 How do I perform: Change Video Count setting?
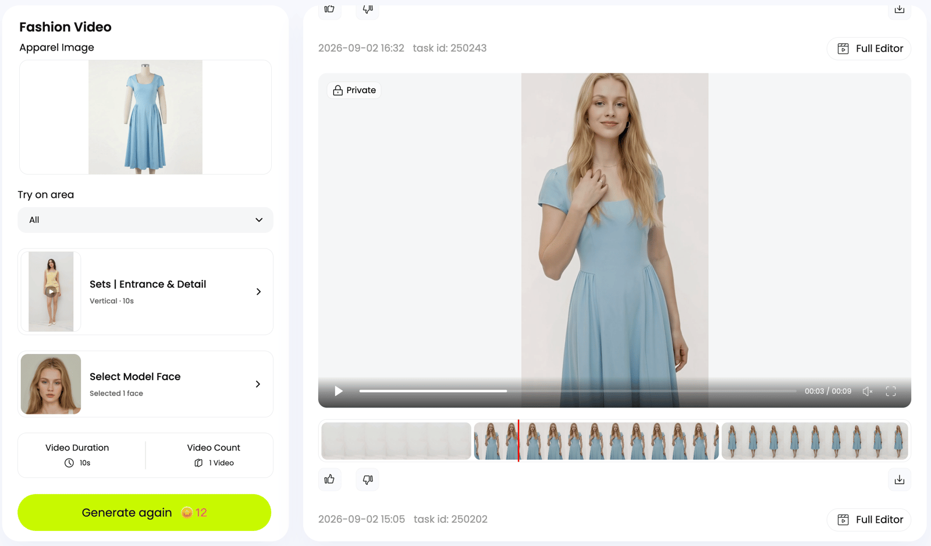point(214,455)
